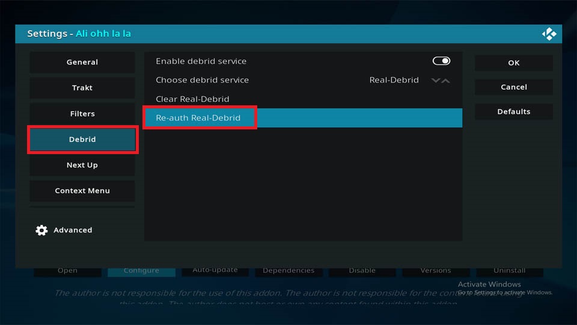Click Real-Debrid service value
This screenshot has width=577, height=325.
pos(394,80)
